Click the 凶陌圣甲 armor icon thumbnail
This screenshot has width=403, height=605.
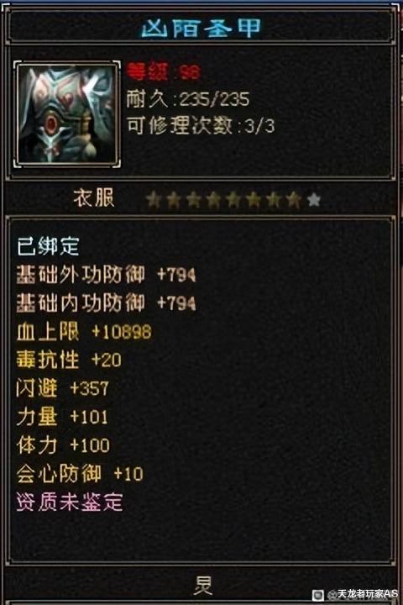click(67, 114)
